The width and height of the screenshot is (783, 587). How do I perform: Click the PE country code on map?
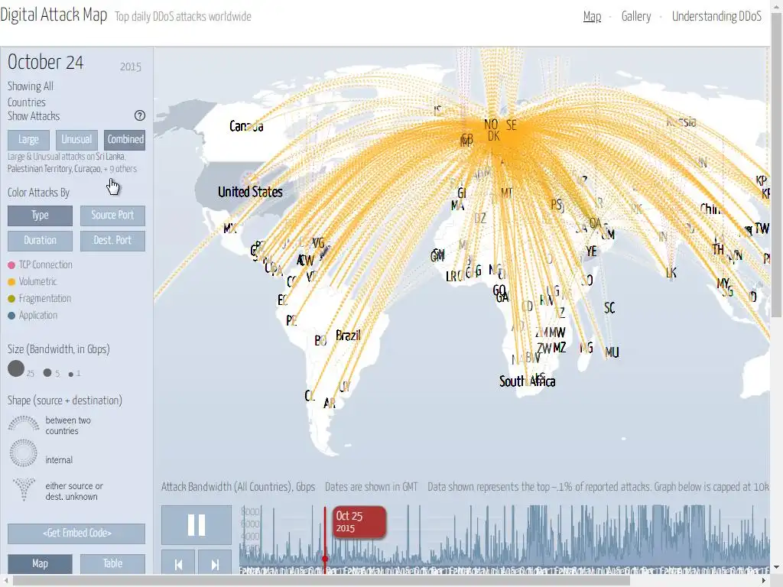point(291,321)
